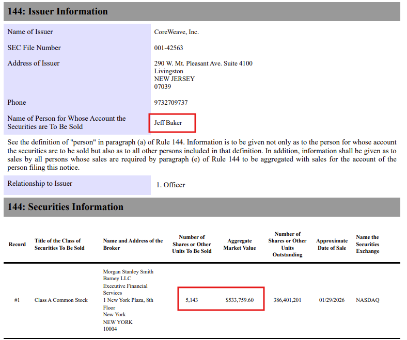Select the shares to be sold '5,143'
The width and height of the screenshot is (407, 340).
click(x=192, y=300)
